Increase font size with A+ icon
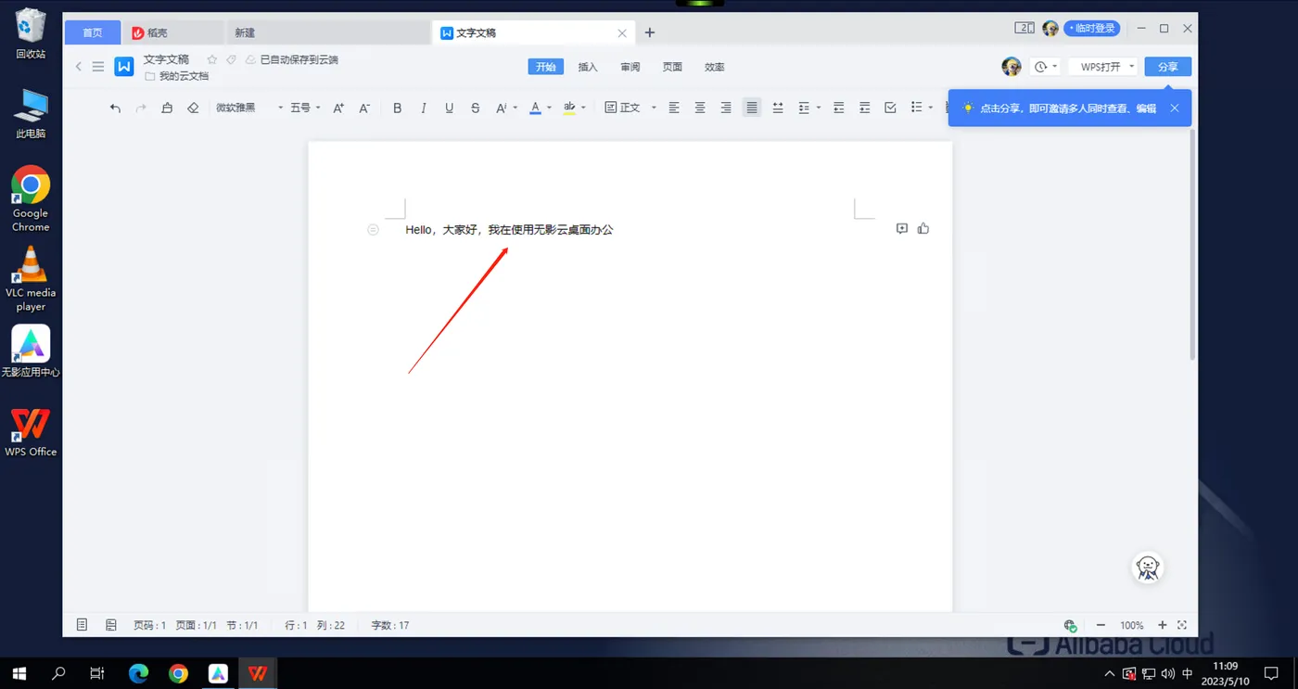The width and height of the screenshot is (1298, 689). click(338, 108)
